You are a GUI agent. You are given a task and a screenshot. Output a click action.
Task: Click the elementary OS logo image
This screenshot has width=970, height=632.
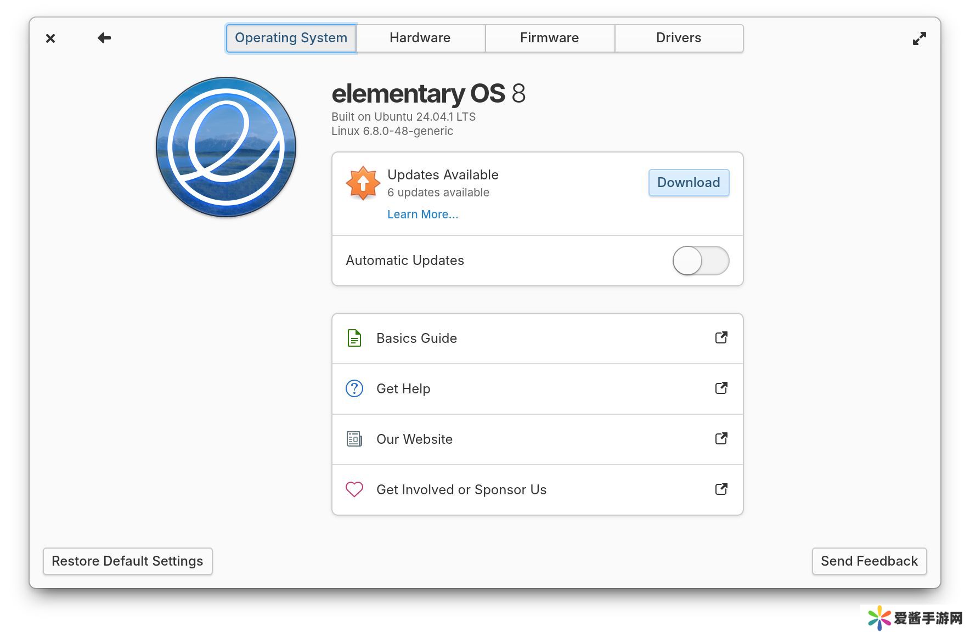tap(226, 147)
